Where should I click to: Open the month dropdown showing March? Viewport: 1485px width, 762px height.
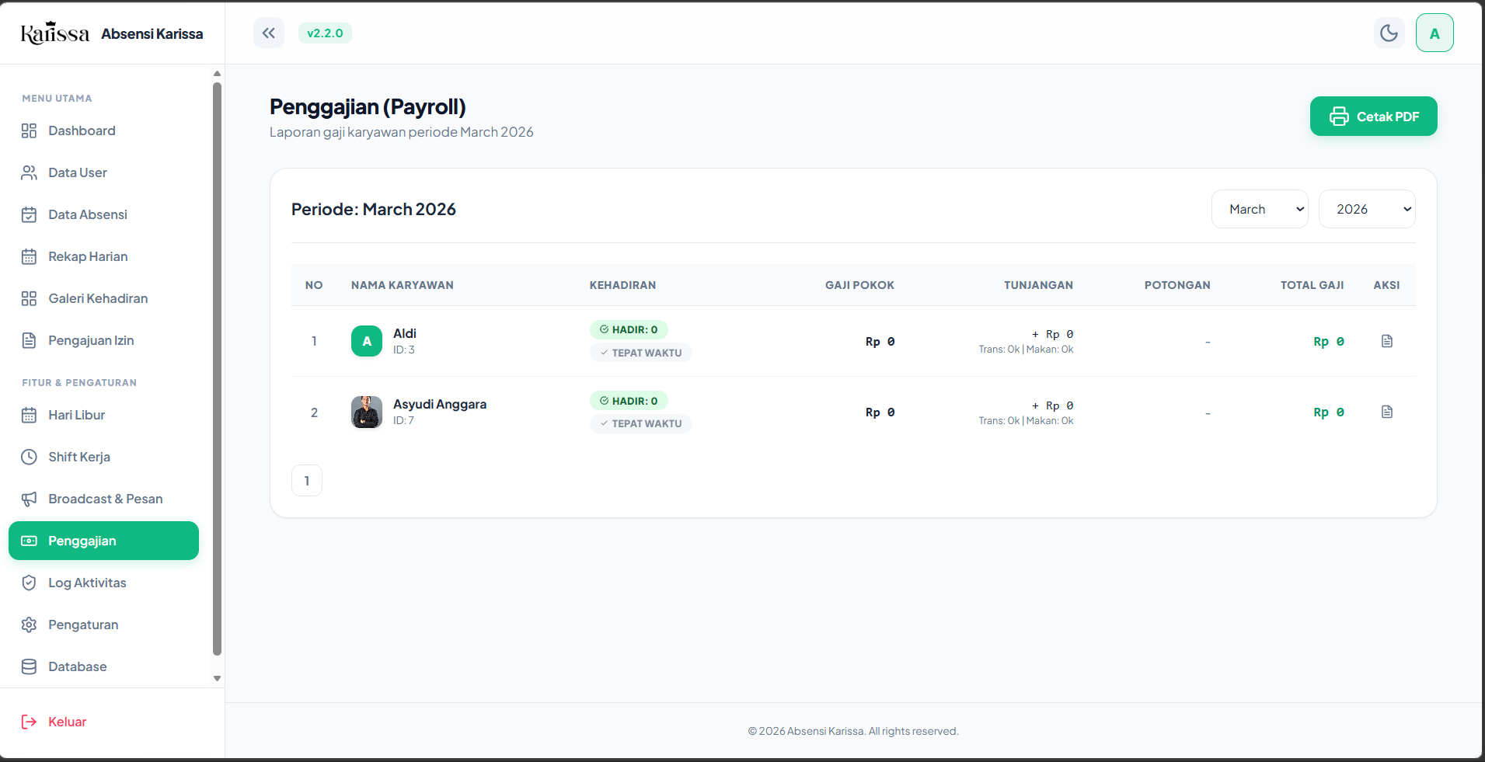1260,209
